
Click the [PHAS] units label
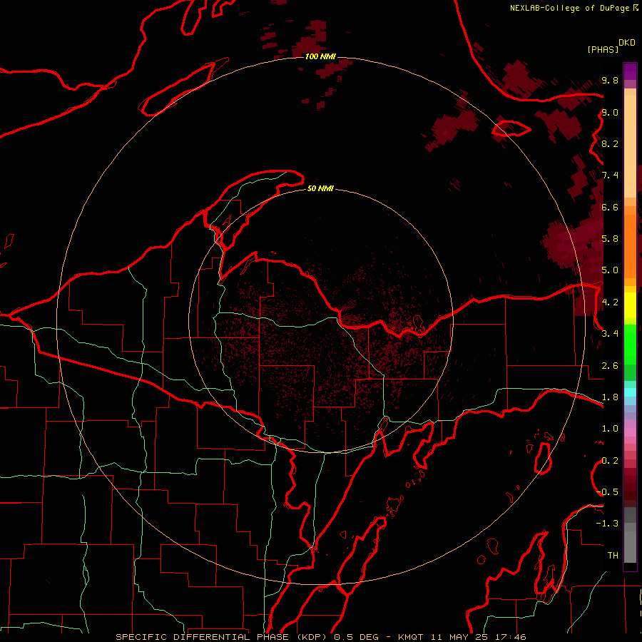tap(603, 49)
